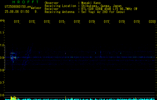This screenshot has height=100, width=157.
Task: Click the 0155 time axis marker
Action: tap(77, 21)
